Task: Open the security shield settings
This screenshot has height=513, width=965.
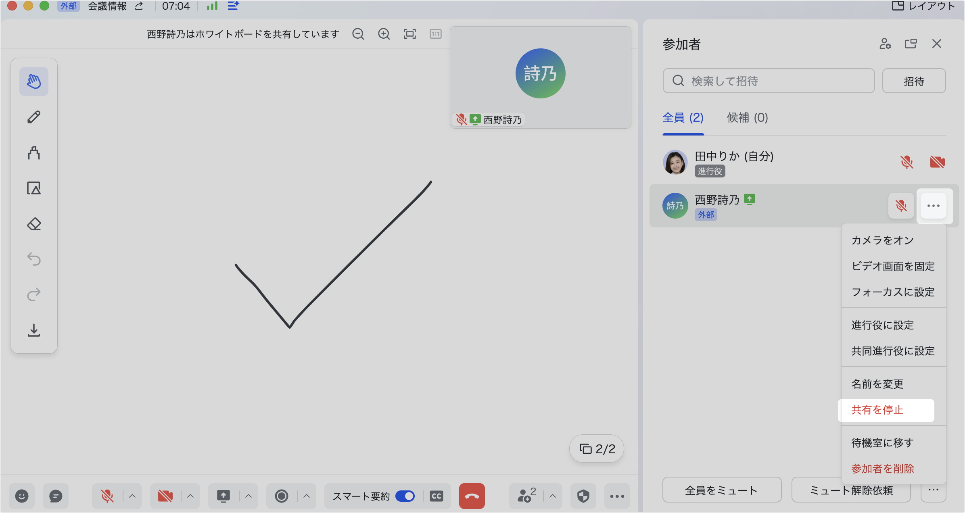Action: (x=583, y=496)
